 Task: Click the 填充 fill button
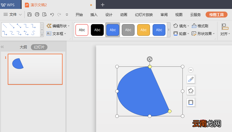tap(179, 26)
